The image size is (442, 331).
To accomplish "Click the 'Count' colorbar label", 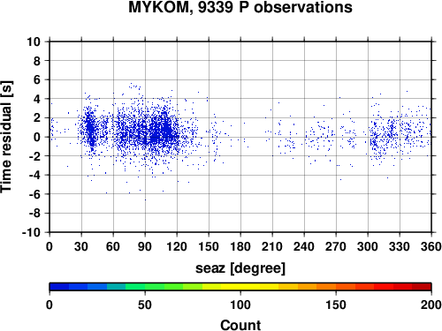I will coord(240,325).
